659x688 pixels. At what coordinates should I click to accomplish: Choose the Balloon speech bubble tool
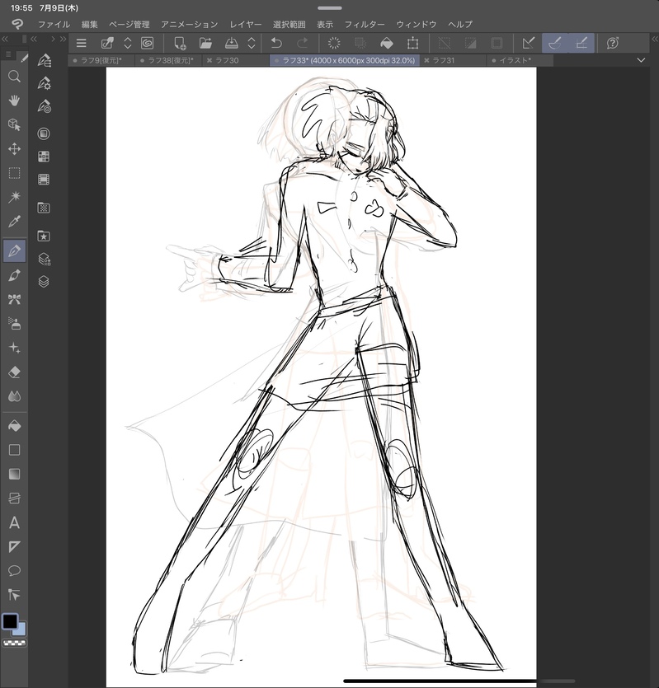(x=14, y=570)
